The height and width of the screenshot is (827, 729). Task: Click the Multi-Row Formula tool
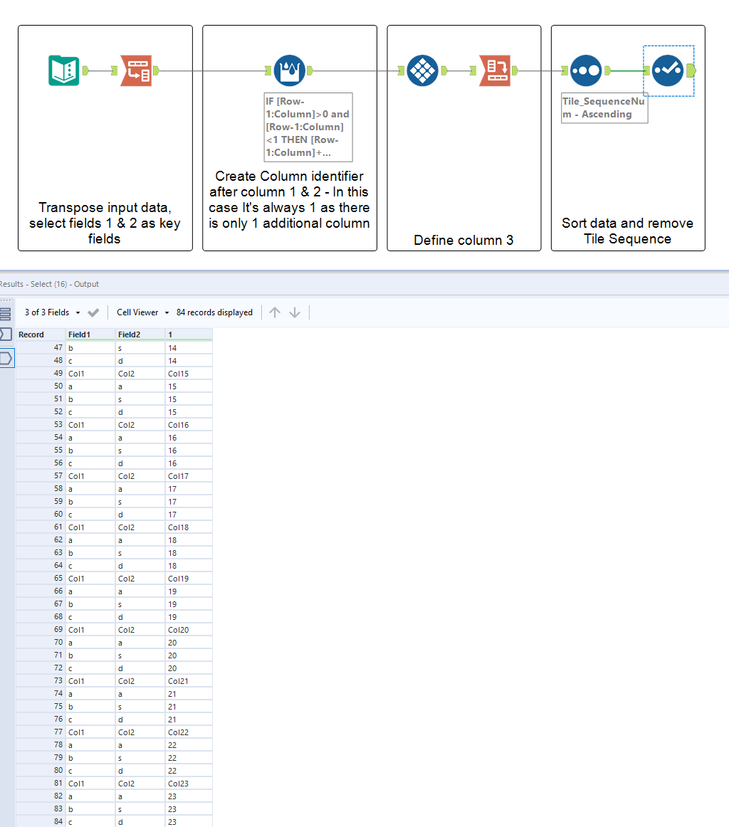tap(288, 70)
